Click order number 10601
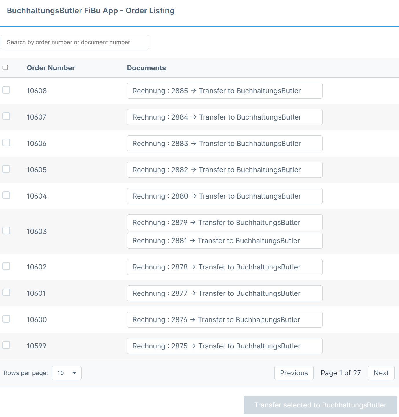The height and width of the screenshot is (417, 399). point(36,293)
